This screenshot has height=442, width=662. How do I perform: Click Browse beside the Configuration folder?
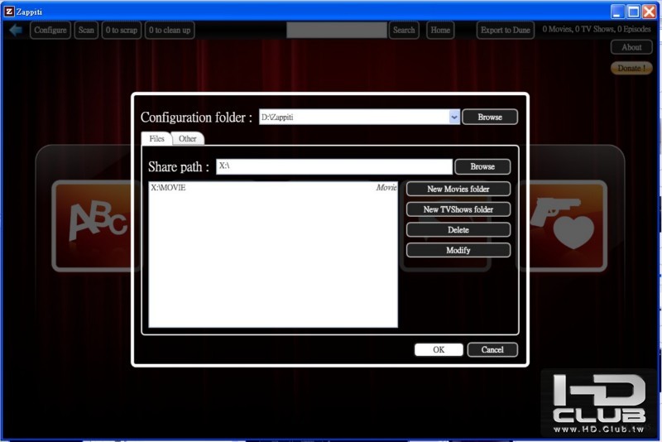(490, 117)
